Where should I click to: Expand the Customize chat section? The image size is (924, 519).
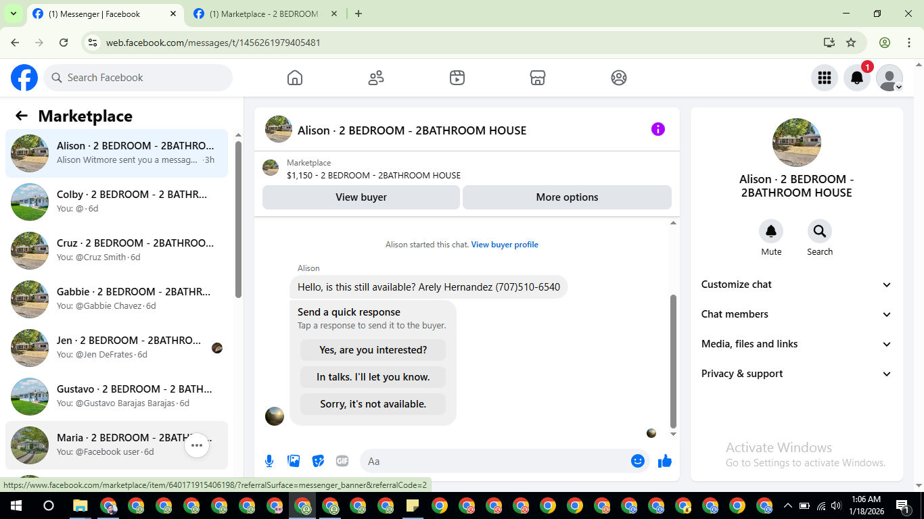797,285
